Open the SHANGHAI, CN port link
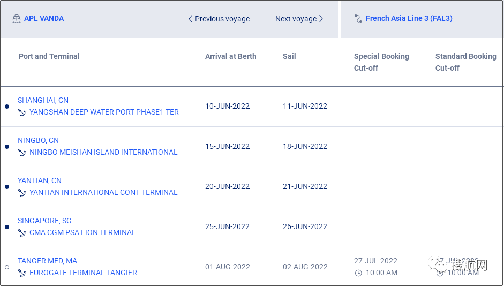The width and height of the screenshot is (504, 287). (43, 100)
